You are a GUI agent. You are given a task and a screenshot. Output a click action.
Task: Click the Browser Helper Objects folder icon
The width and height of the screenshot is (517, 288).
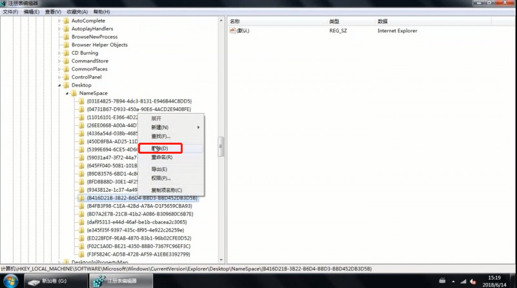tap(66, 45)
